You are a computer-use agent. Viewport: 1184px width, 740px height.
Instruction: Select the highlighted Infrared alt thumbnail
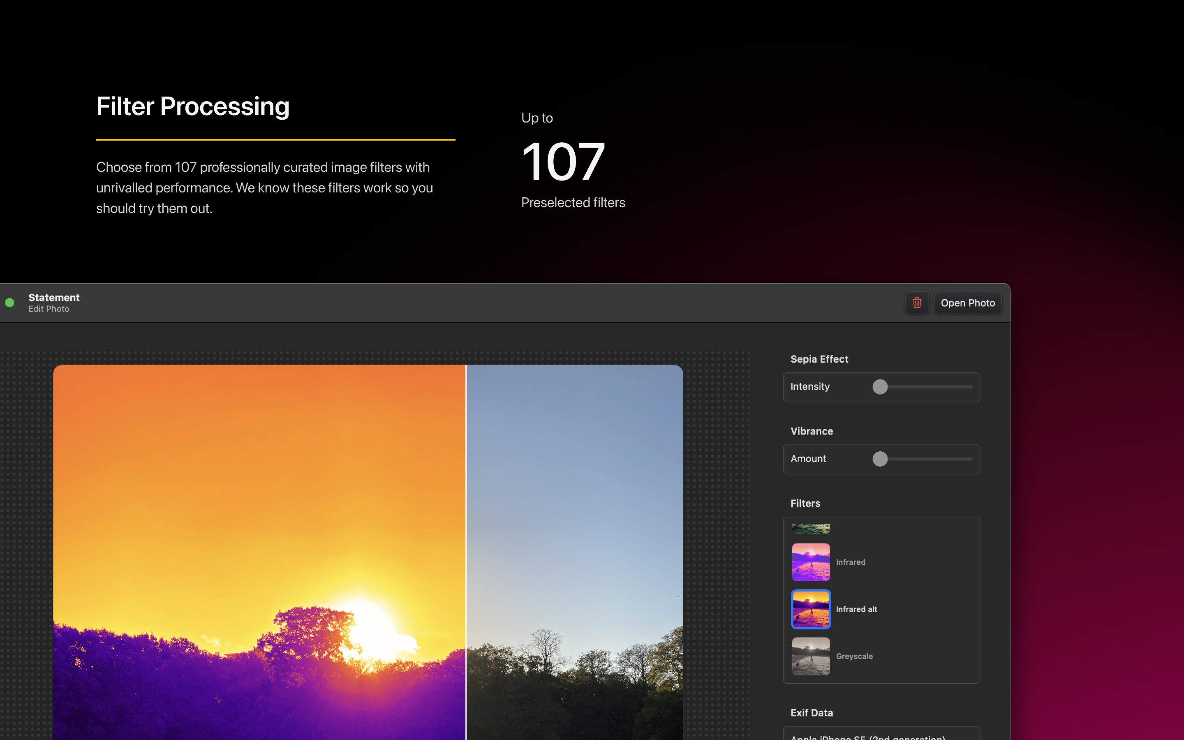tap(811, 609)
